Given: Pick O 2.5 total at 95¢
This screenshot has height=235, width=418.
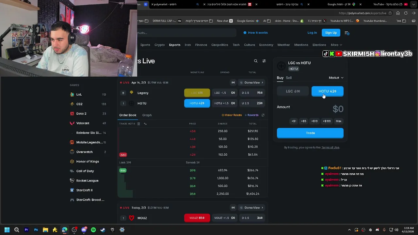Looking at the screenshot, I should pos(252,93).
